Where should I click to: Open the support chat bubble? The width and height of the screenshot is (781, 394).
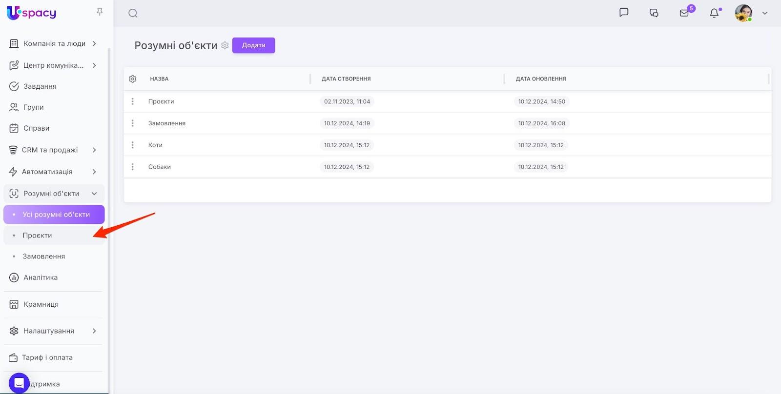19,383
